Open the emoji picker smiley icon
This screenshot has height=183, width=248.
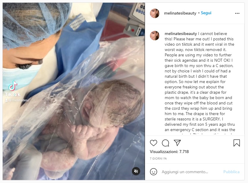154,172
